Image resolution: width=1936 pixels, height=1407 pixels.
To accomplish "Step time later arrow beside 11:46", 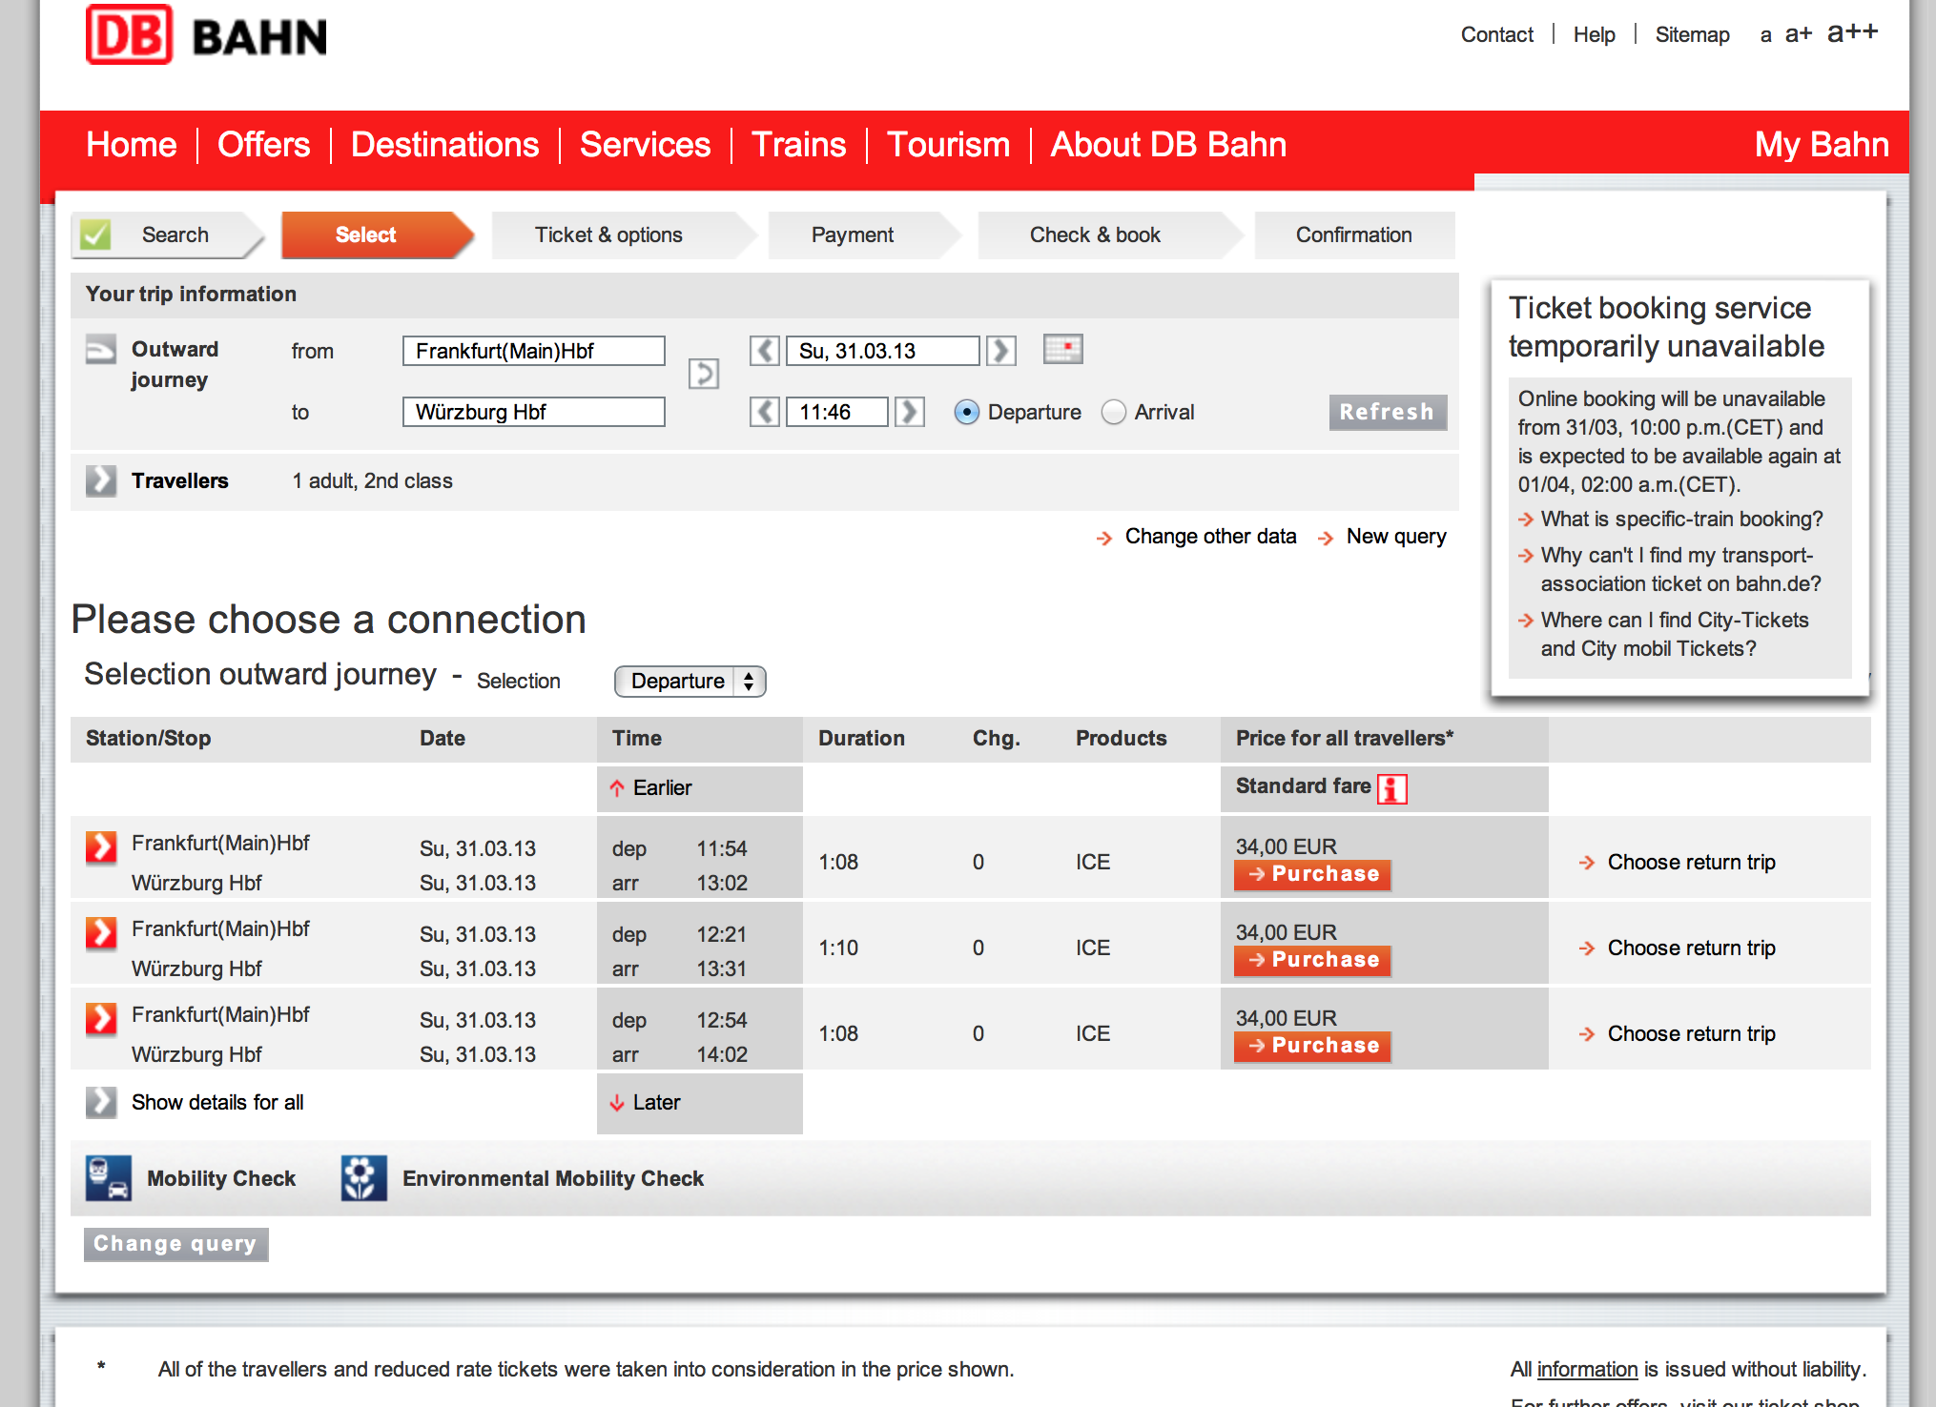I will pos(910,412).
